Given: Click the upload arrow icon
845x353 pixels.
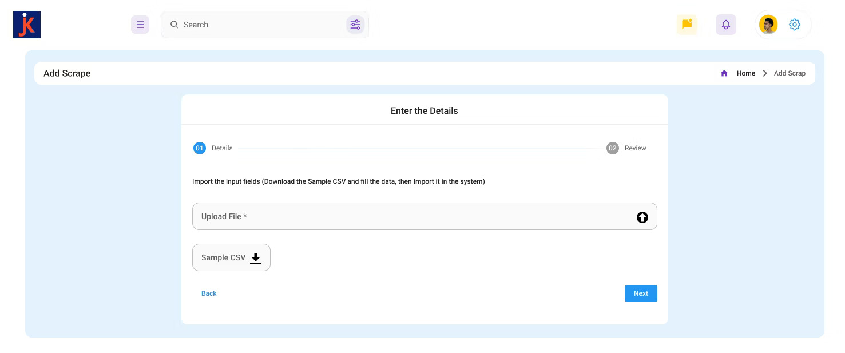Looking at the screenshot, I should point(642,217).
